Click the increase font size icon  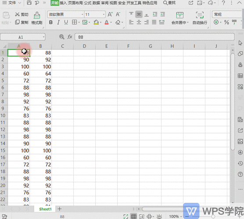tap(110, 14)
